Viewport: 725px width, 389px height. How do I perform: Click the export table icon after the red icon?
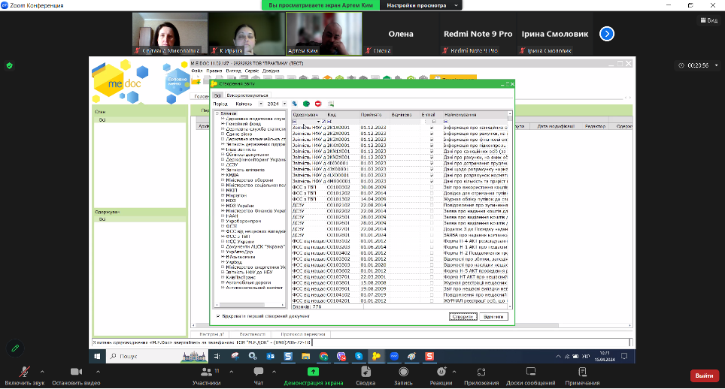[x=331, y=104]
